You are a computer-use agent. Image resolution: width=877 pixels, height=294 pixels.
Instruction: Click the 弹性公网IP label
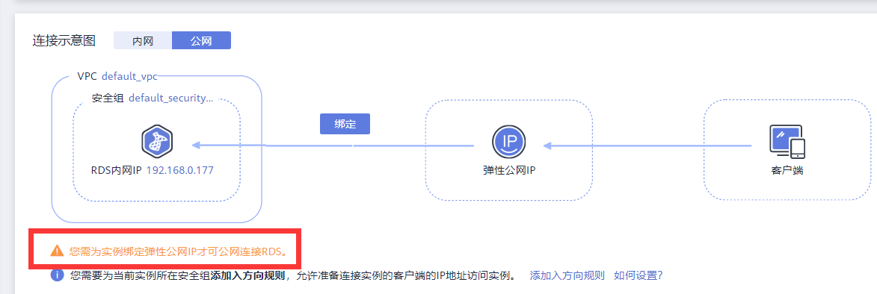pos(509,170)
